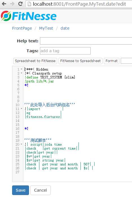Open the MyTest breadcrumb link
The image size is (132, 197).
46,28
